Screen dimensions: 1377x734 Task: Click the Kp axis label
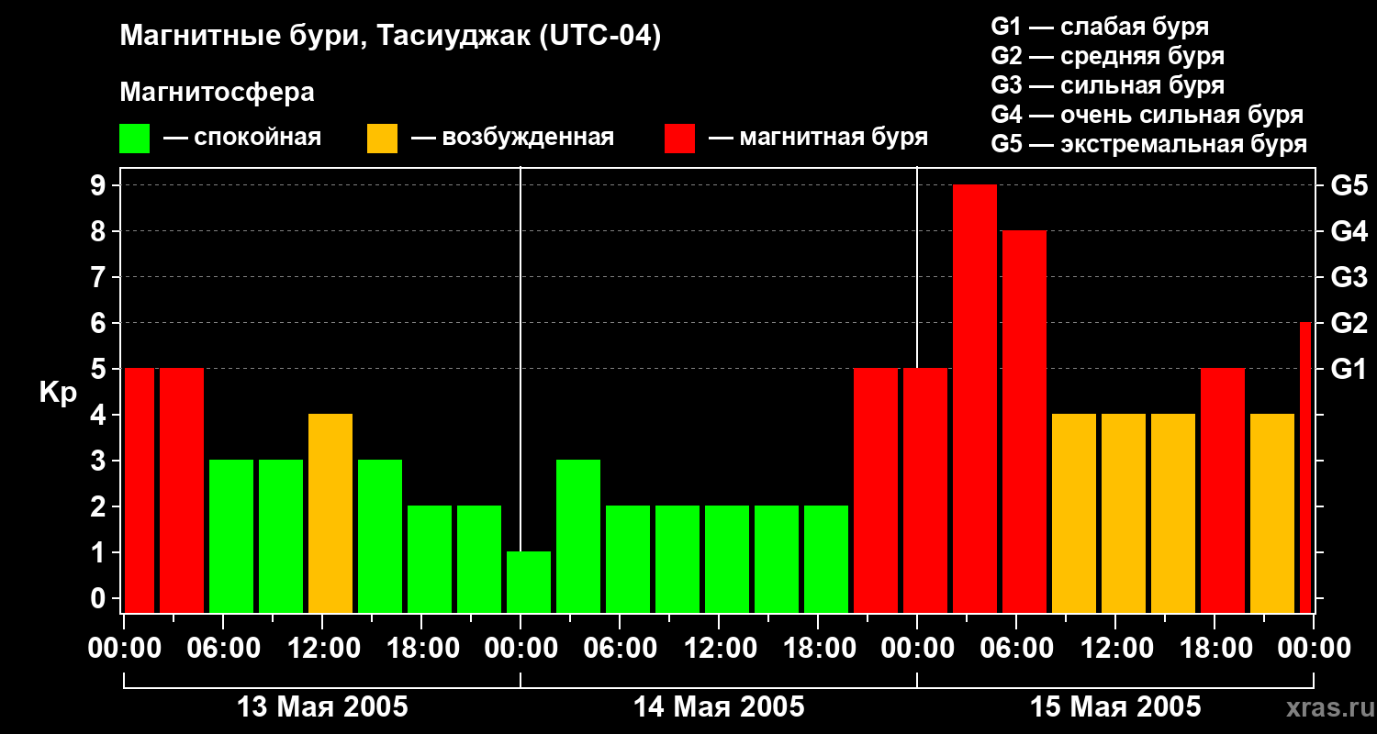tap(58, 393)
